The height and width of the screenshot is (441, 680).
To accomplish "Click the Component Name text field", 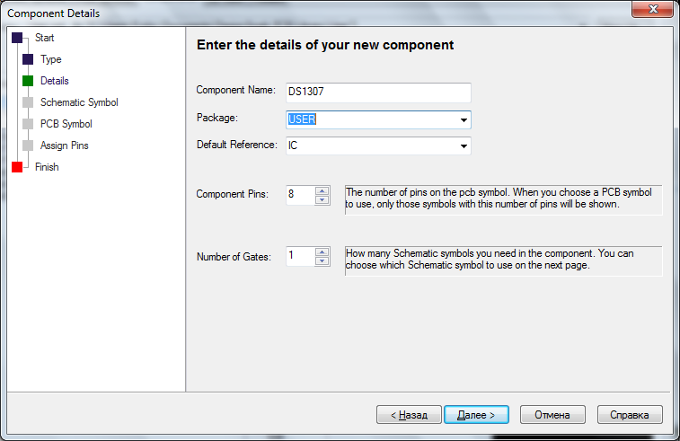I will point(378,93).
